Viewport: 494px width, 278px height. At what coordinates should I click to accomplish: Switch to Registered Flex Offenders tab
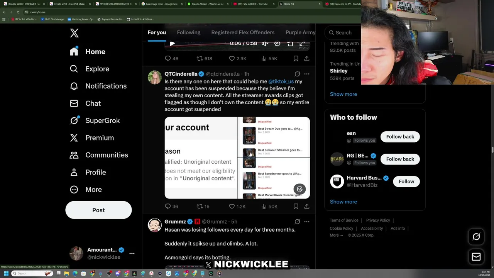243,32
